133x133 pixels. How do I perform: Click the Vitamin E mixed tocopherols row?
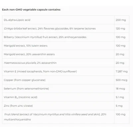pos(66,71)
